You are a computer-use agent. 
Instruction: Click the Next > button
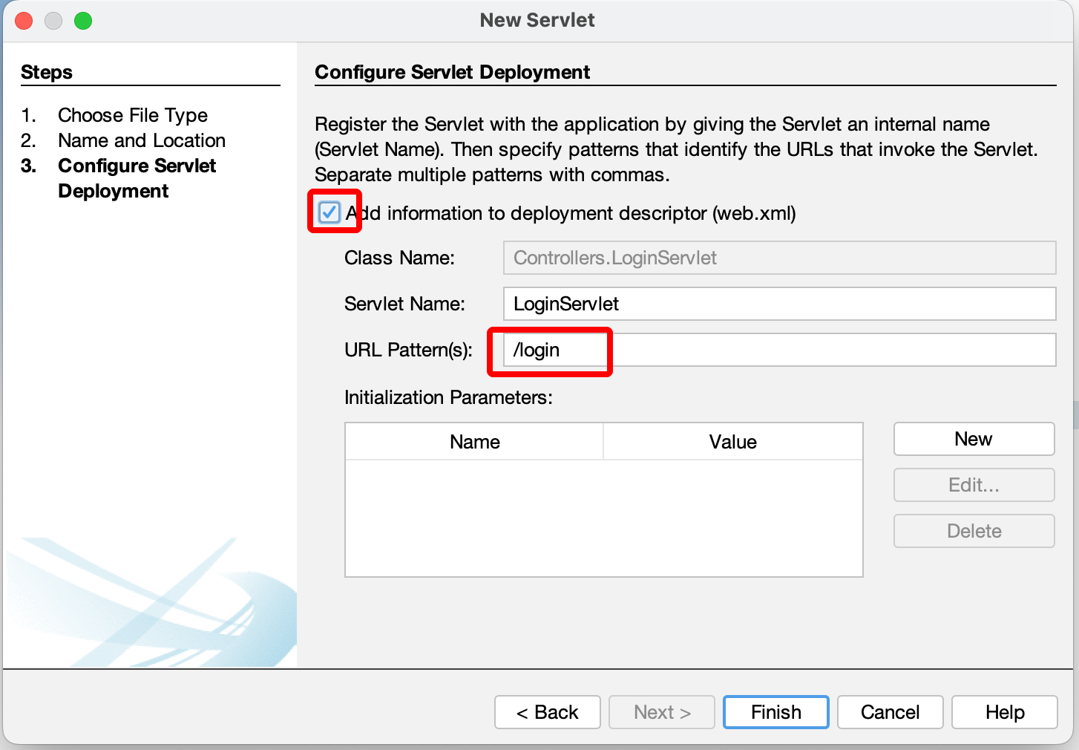pos(662,712)
